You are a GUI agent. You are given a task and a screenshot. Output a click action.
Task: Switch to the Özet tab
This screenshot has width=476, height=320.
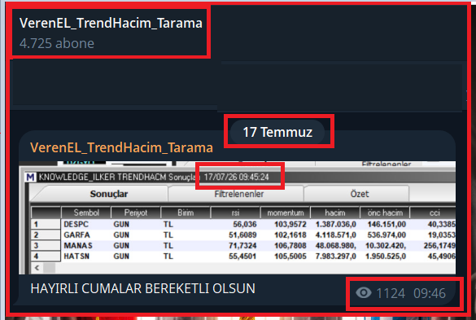click(x=360, y=194)
